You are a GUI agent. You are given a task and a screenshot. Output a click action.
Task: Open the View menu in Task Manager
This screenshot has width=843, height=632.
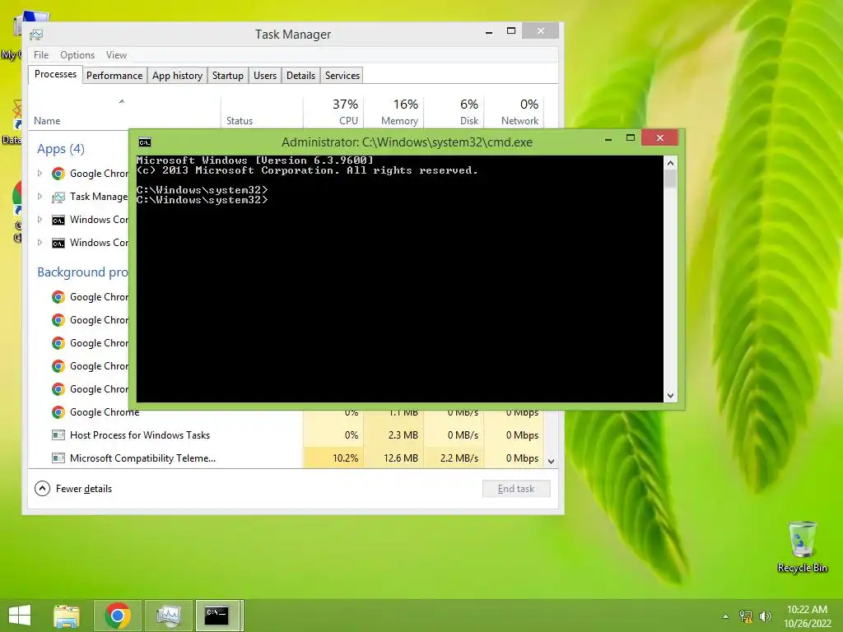[x=116, y=55]
